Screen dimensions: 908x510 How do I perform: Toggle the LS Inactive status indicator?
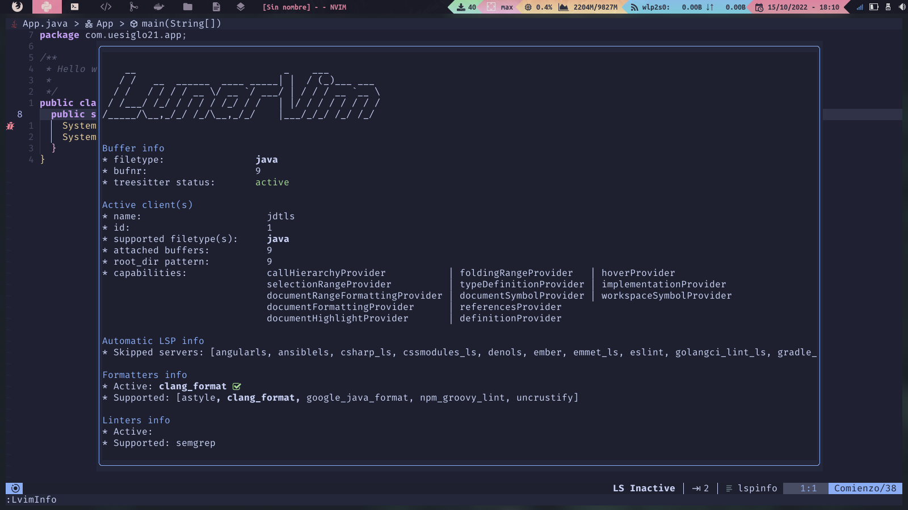643,488
